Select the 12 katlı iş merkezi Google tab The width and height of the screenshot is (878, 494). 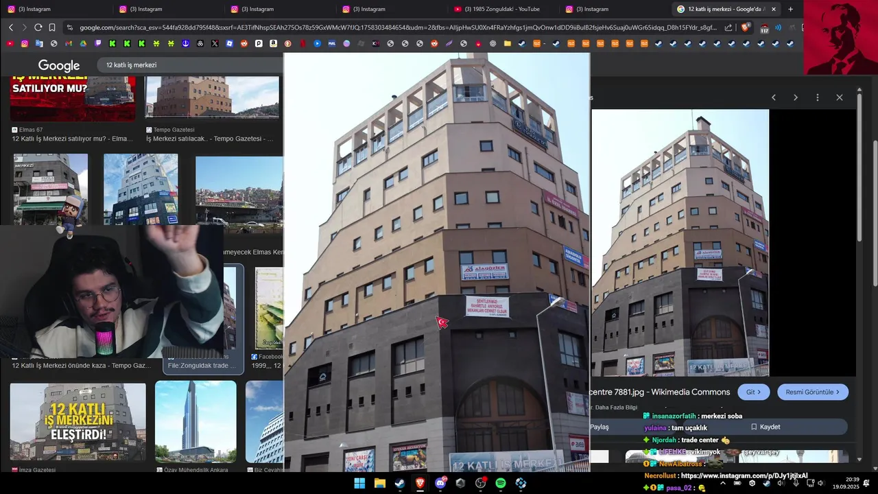coord(724,9)
